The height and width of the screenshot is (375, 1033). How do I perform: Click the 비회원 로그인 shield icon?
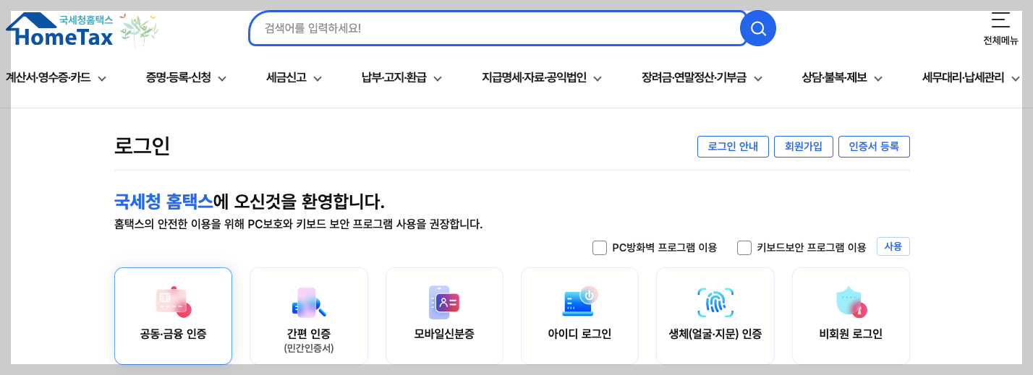tap(851, 302)
